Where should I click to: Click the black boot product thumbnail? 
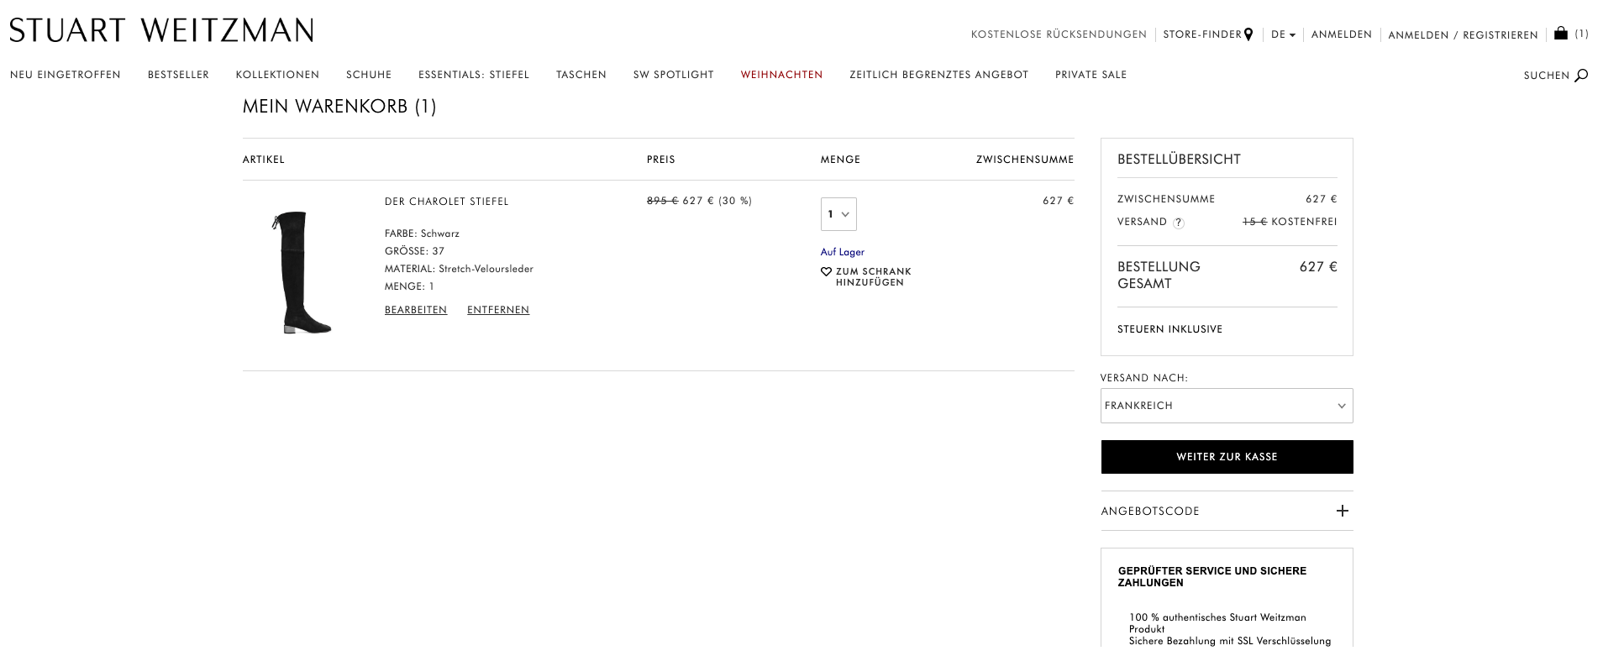pos(301,273)
